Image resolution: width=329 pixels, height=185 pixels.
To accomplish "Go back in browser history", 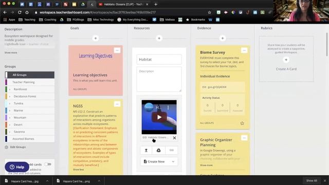I will click(x=5, y=12).
